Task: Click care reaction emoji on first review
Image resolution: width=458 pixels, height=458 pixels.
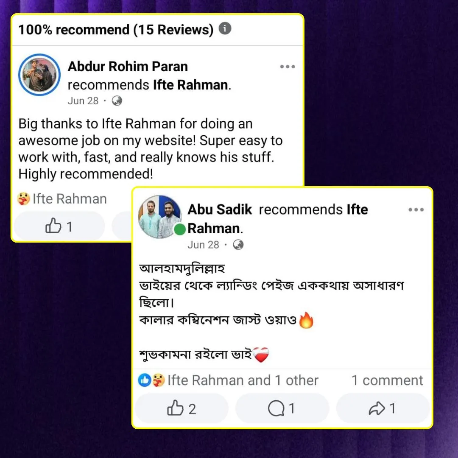Action: tap(23, 198)
